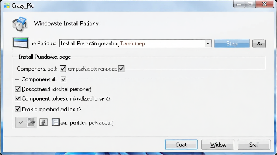
Task: Toggle checkbox next to Componens al
Action: pos(63,79)
